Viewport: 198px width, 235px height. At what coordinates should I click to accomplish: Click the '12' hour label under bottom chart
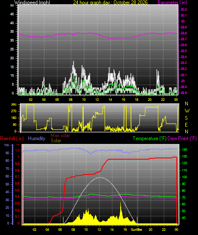pyautogui.click(x=99, y=229)
